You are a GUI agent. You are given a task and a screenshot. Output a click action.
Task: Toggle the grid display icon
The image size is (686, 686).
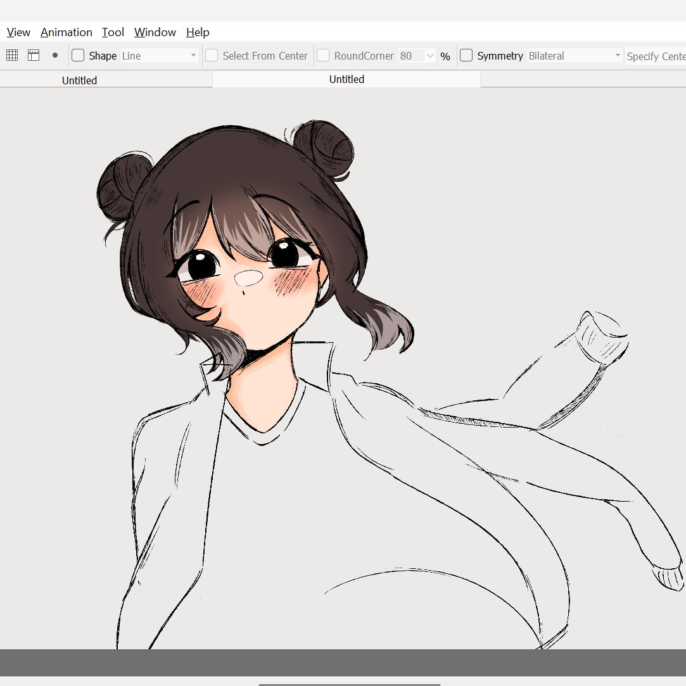click(x=12, y=55)
